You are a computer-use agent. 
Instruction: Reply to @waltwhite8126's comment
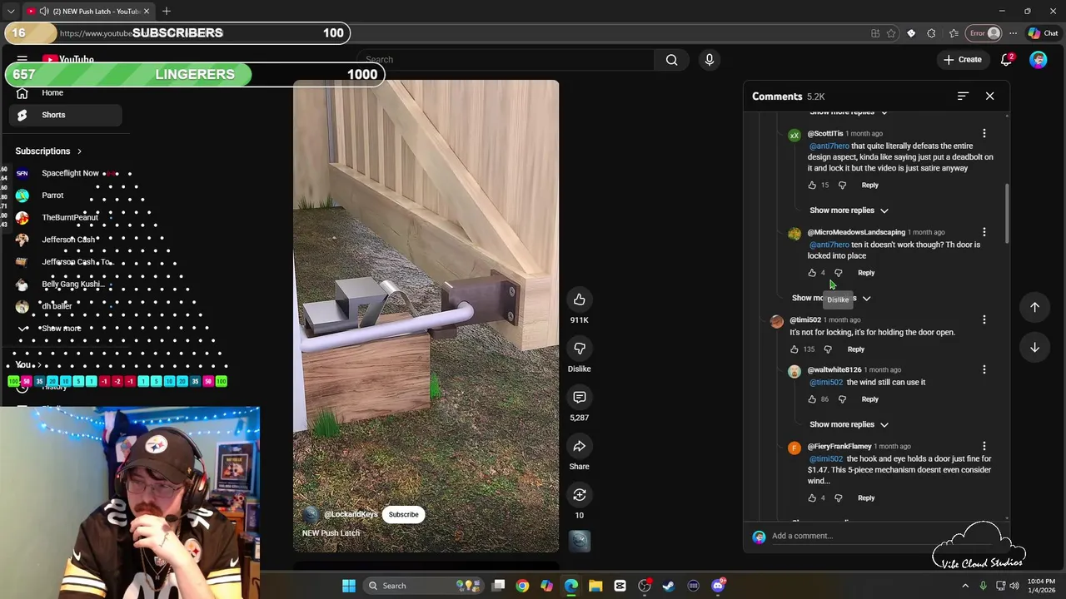pos(869,399)
